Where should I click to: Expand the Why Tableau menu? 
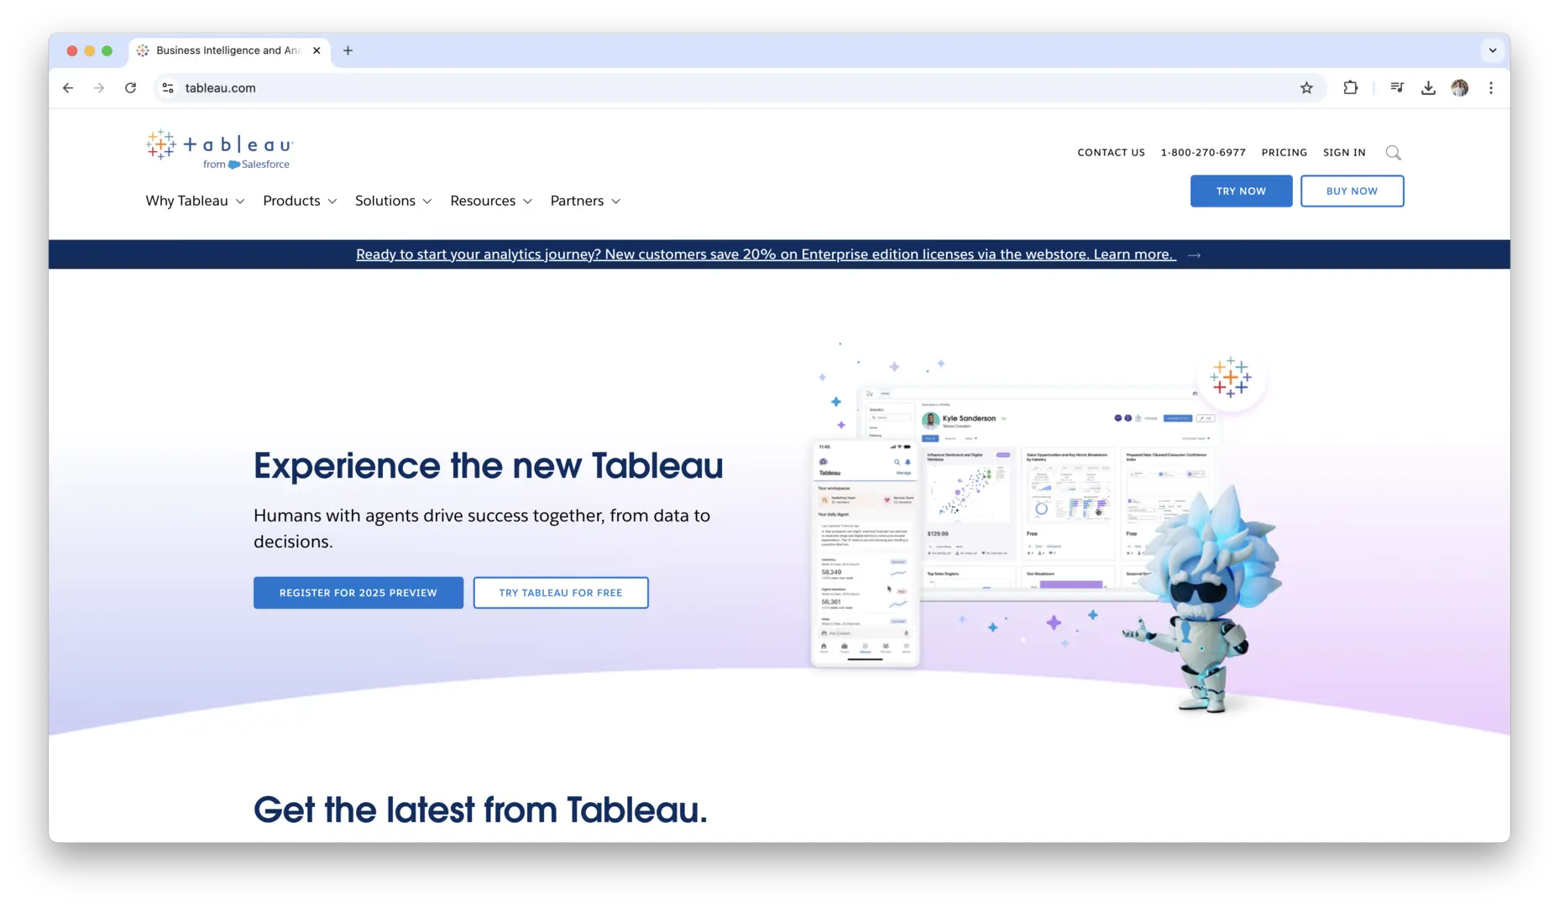click(195, 201)
